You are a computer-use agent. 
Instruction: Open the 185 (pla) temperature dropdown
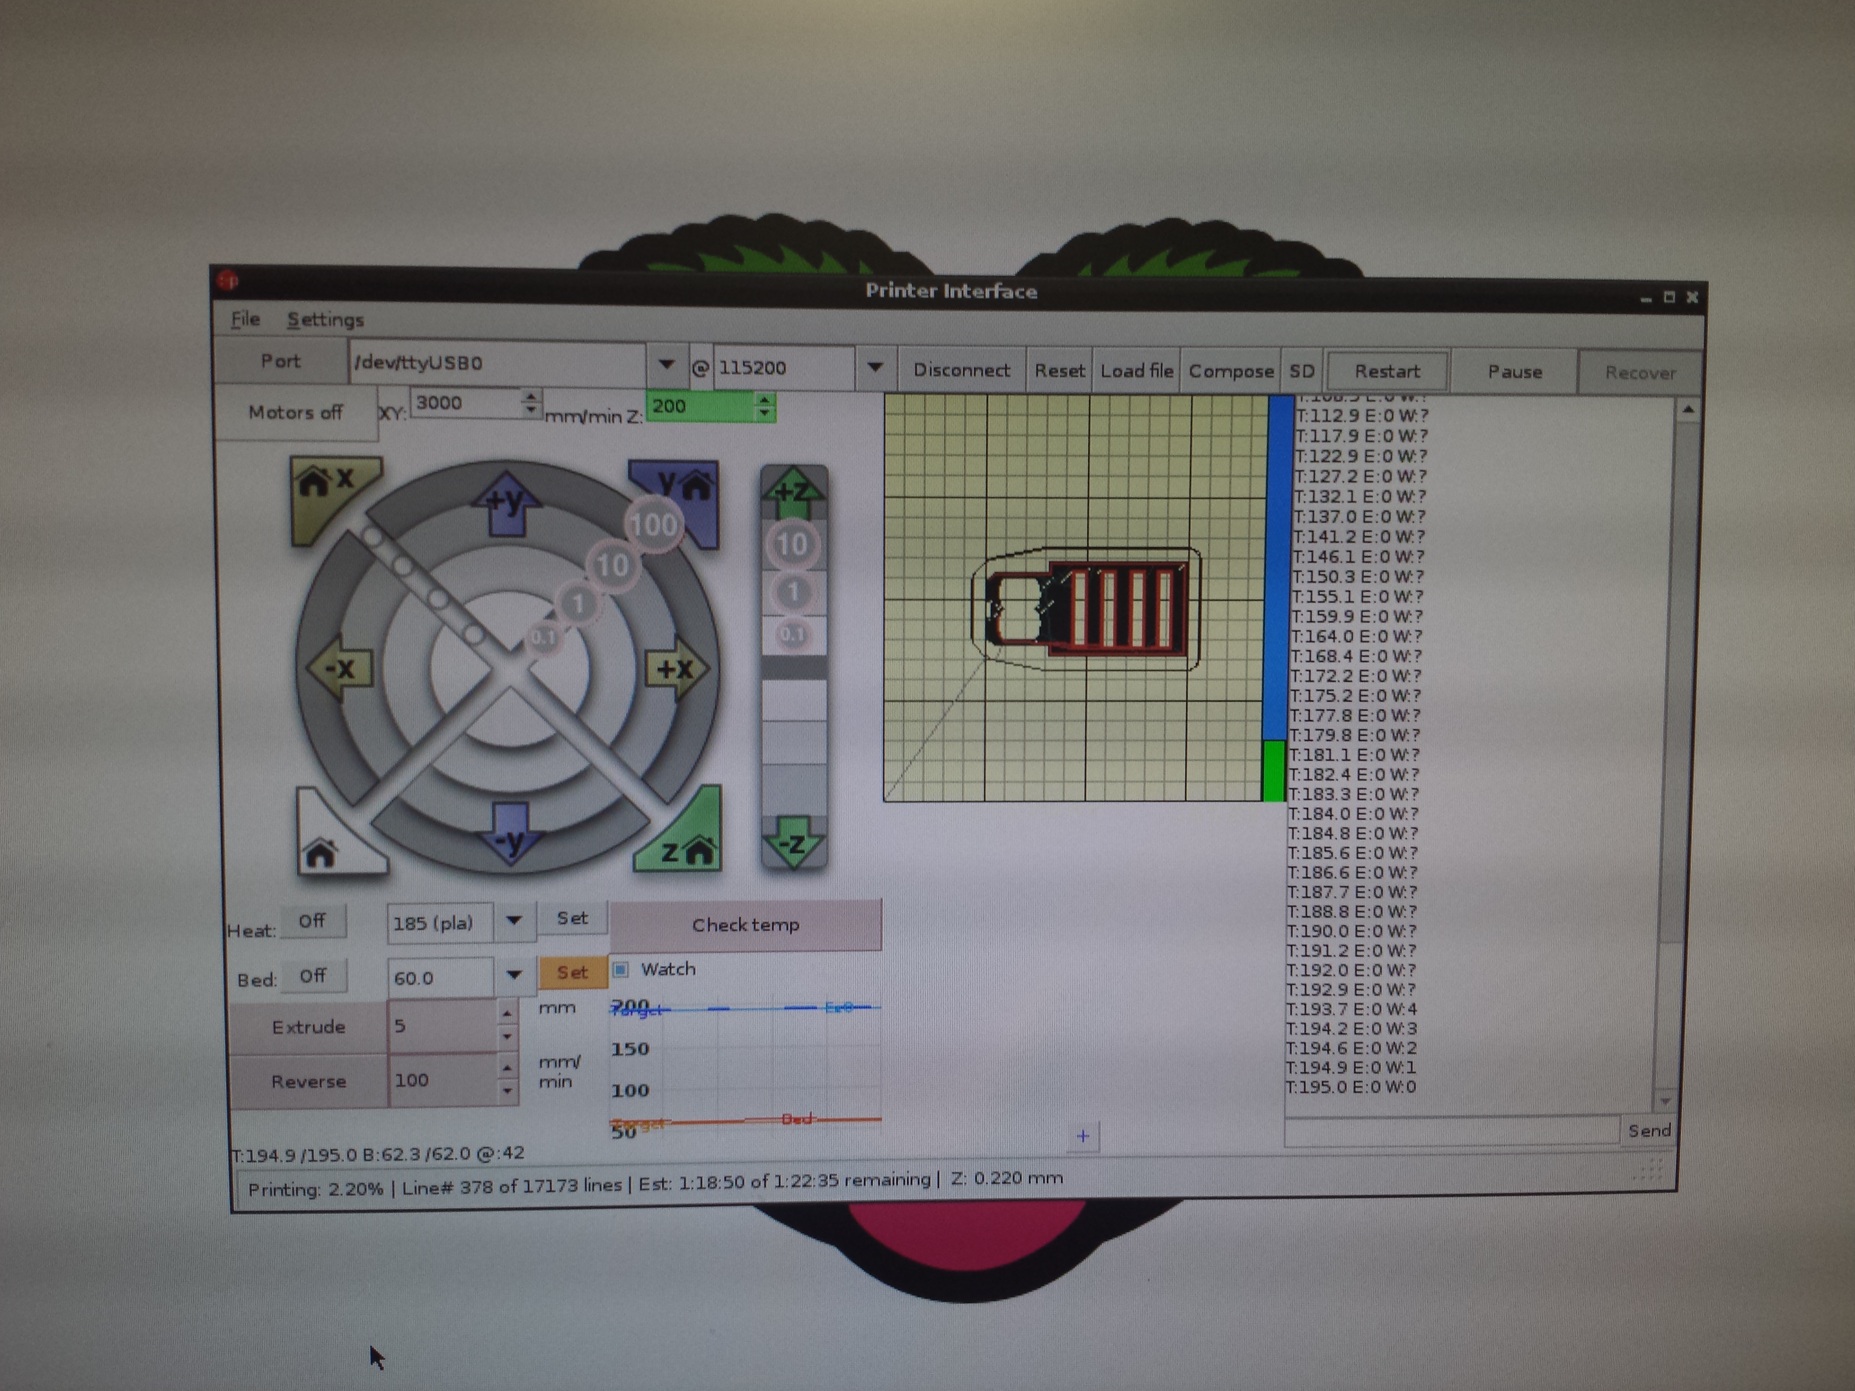pos(514,921)
